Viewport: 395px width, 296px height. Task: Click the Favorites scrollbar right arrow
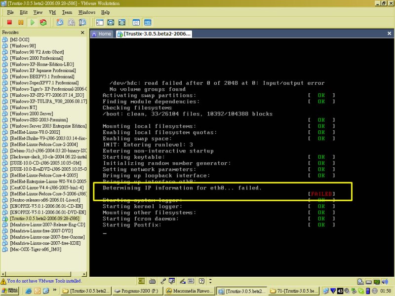tap(84, 274)
